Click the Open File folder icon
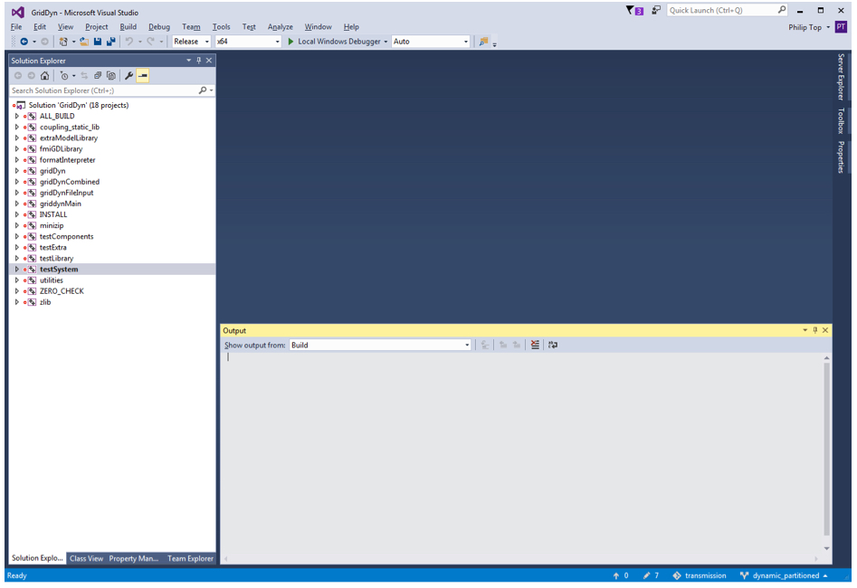857x588 pixels. [x=84, y=42]
